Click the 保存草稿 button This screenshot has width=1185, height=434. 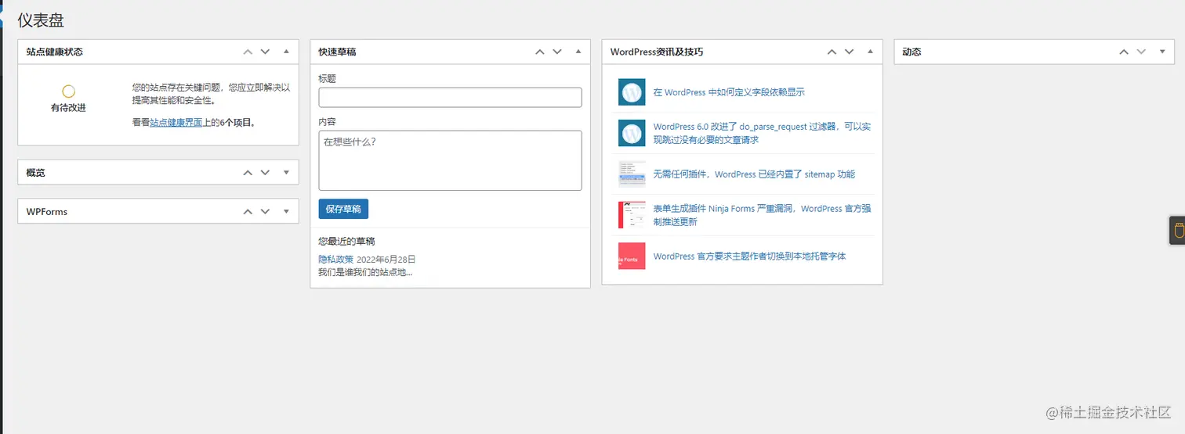pos(343,209)
